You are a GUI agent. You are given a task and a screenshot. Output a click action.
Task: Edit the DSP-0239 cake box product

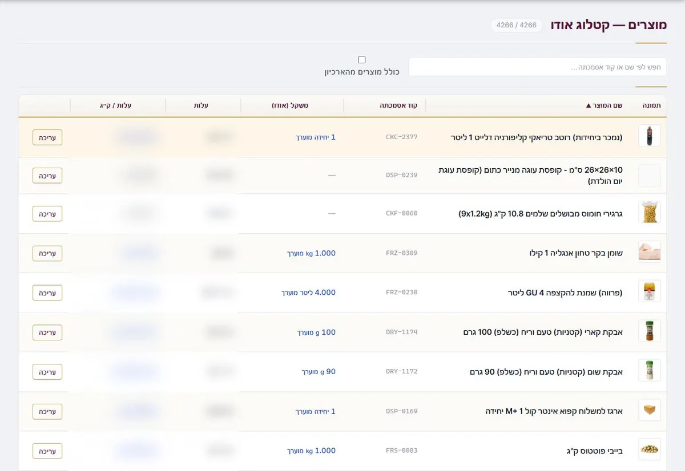[x=47, y=176]
